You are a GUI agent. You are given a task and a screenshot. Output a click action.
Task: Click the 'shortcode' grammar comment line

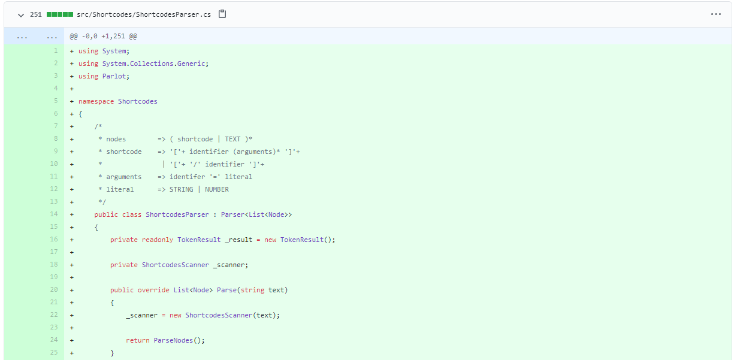click(x=199, y=152)
